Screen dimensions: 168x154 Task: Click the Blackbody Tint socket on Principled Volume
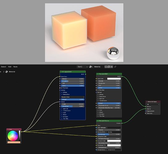tap(96, 145)
